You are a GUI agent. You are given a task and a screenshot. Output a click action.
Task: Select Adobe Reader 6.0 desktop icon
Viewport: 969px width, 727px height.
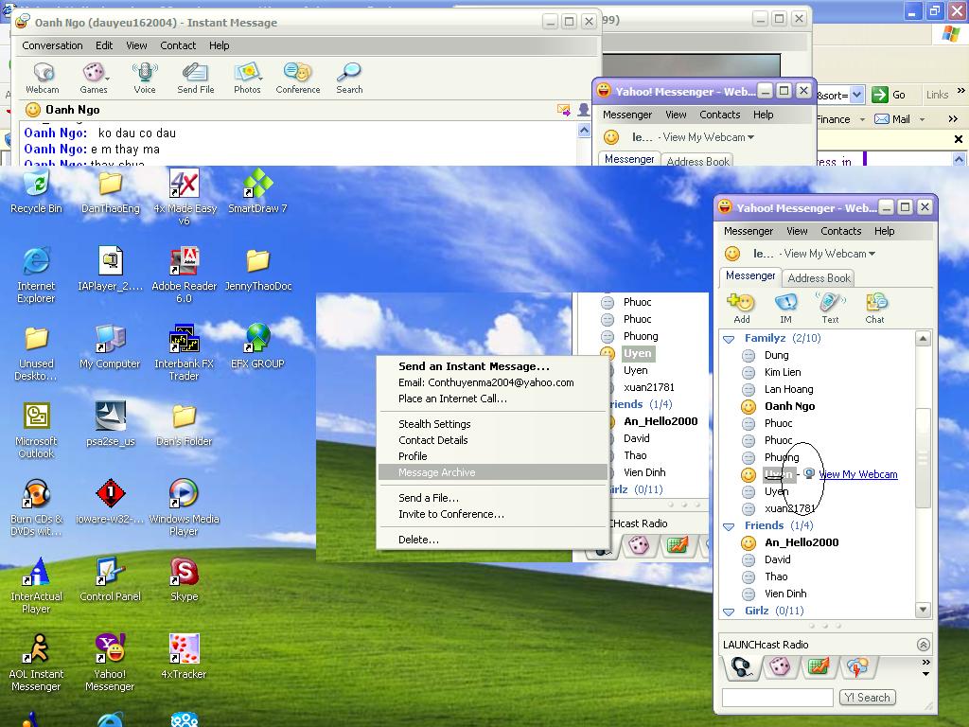pyautogui.click(x=185, y=275)
